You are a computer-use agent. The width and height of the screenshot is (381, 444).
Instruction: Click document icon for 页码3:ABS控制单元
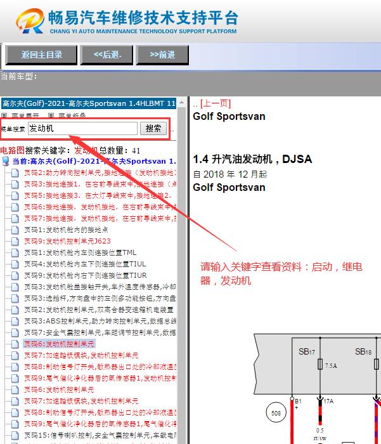pyautogui.click(x=15, y=321)
